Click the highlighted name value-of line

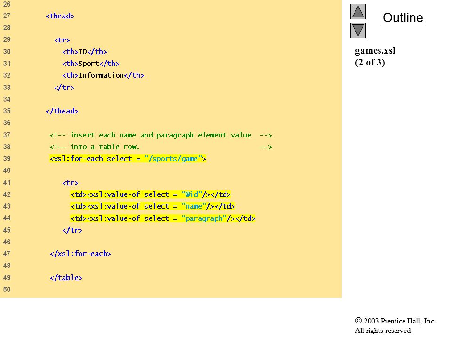click(x=153, y=206)
